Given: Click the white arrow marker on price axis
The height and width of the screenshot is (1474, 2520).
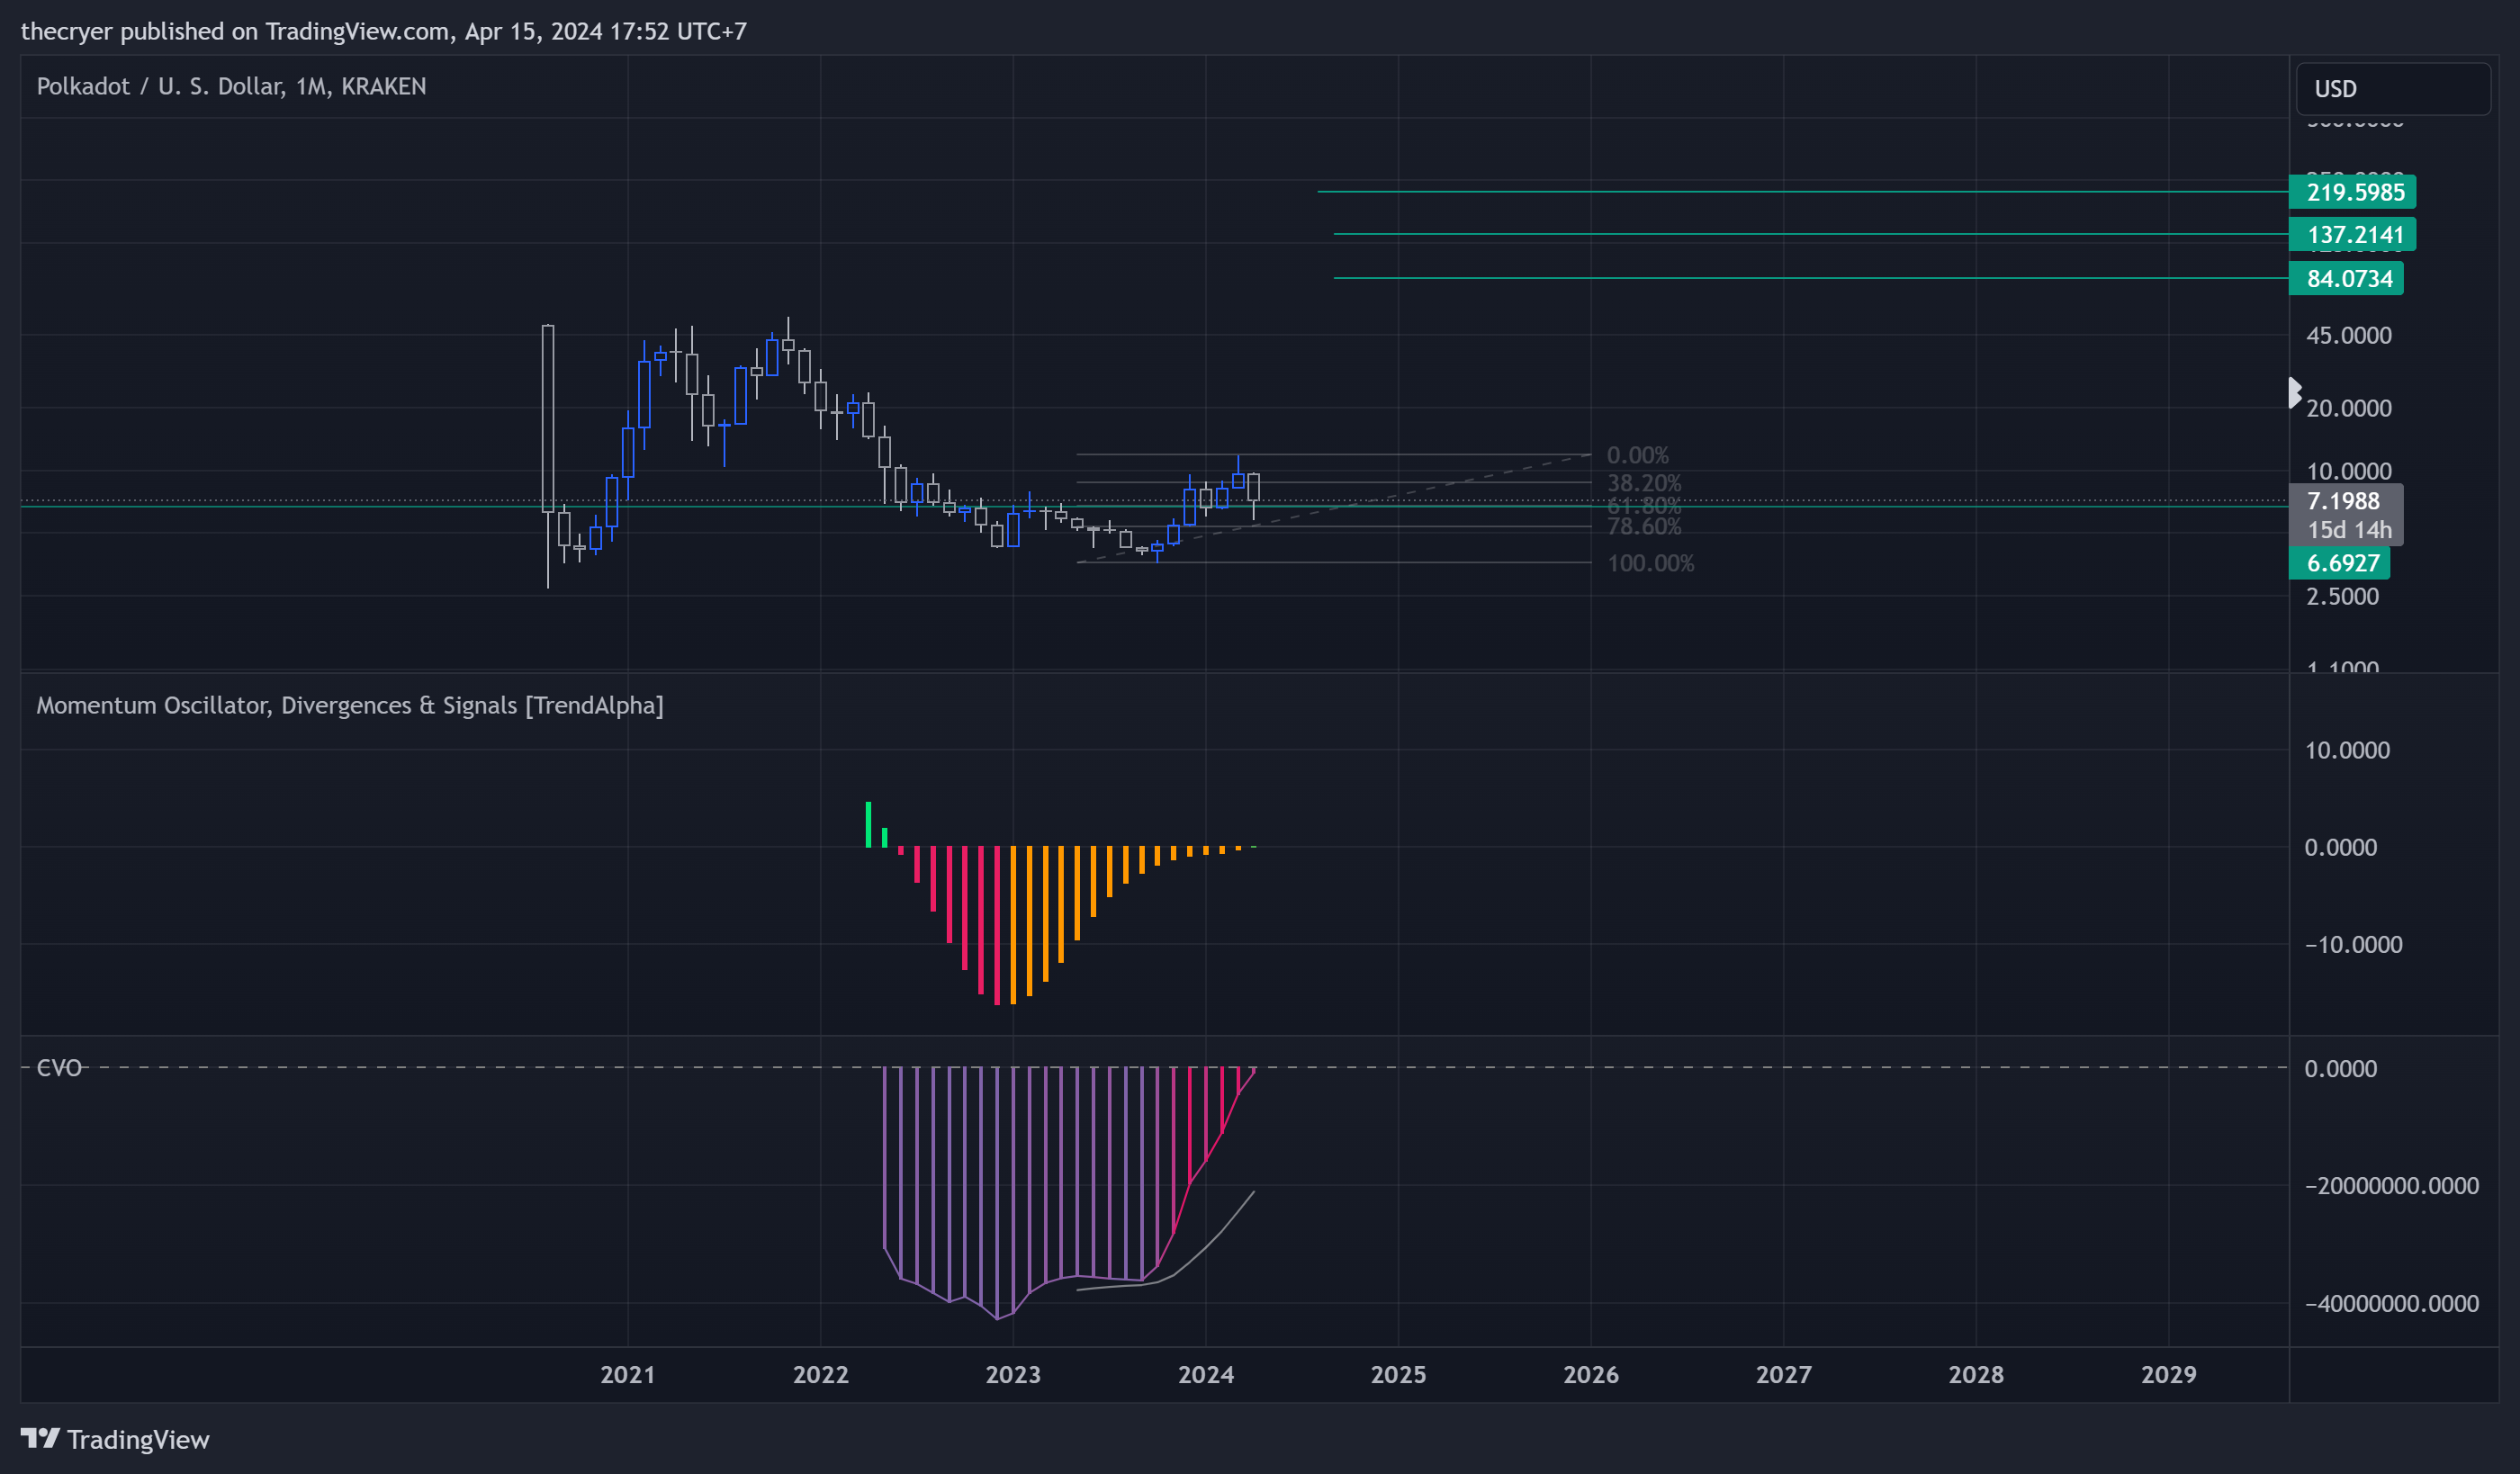Looking at the screenshot, I should 2296,392.
